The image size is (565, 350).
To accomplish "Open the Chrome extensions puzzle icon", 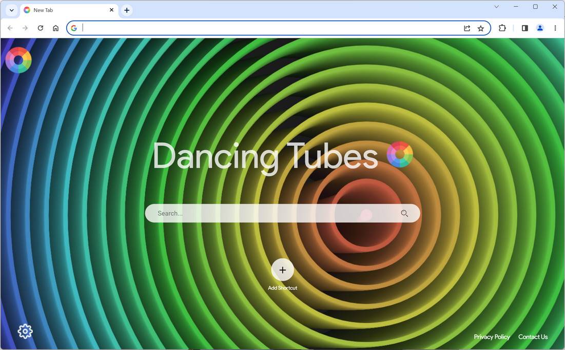I will point(502,28).
